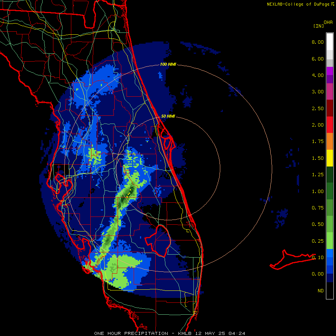Click the Lake Okeechobee outline on the map
Screen dimensions: 336x336
tap(158, 241)
